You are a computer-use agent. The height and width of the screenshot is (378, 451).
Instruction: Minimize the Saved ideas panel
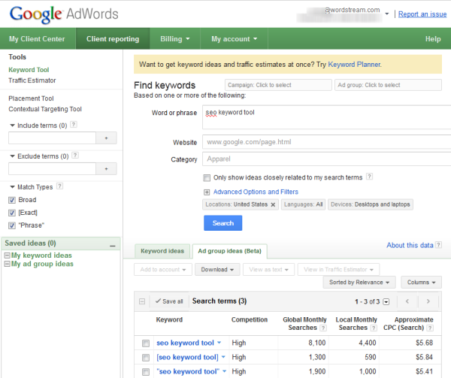pos(113,246)
